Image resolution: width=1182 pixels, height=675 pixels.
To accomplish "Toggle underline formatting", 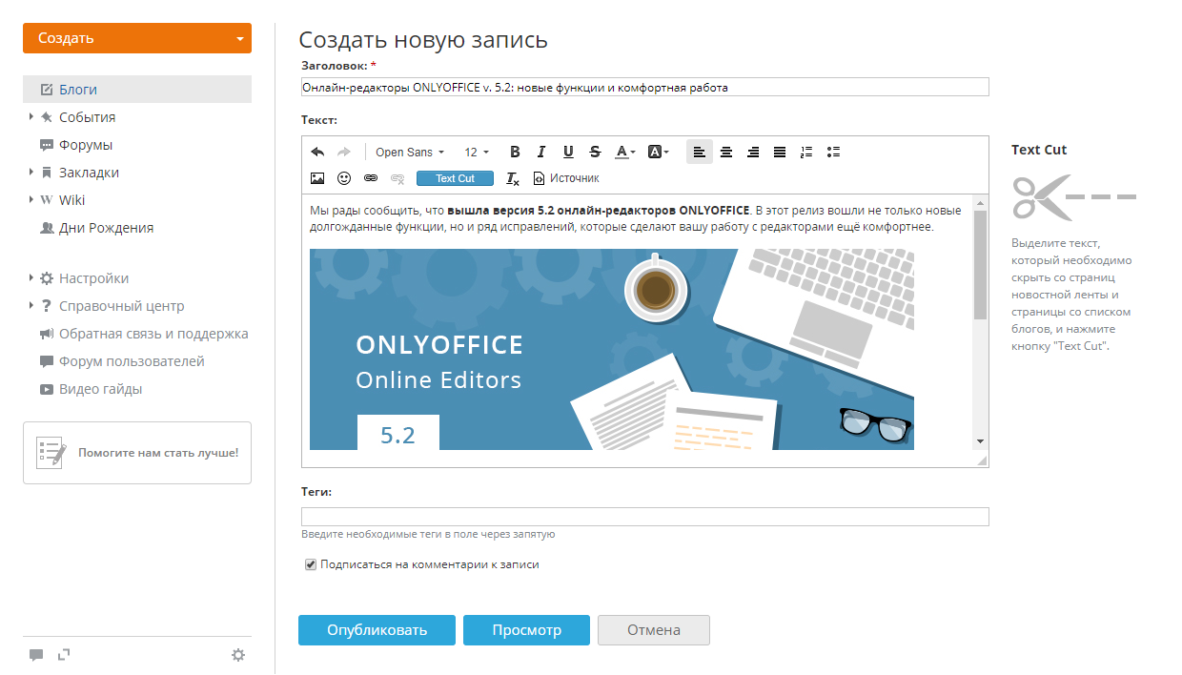I will click(x=568, y=152).
